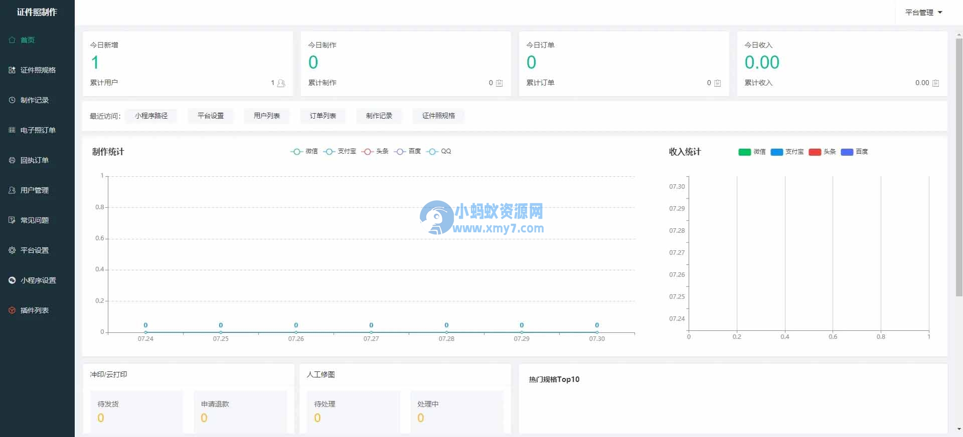Viewport: 963px width, 437px height.
Task: Click the clipboard icon in 累计订单 row
Action: point(717,83)
